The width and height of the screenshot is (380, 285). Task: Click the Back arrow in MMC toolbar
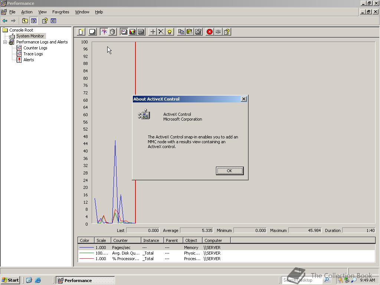5,21
